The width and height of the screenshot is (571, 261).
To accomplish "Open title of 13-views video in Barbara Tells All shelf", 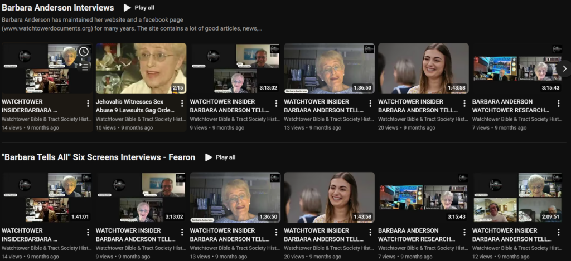I will pyautogui.click(x=229, y=235).
